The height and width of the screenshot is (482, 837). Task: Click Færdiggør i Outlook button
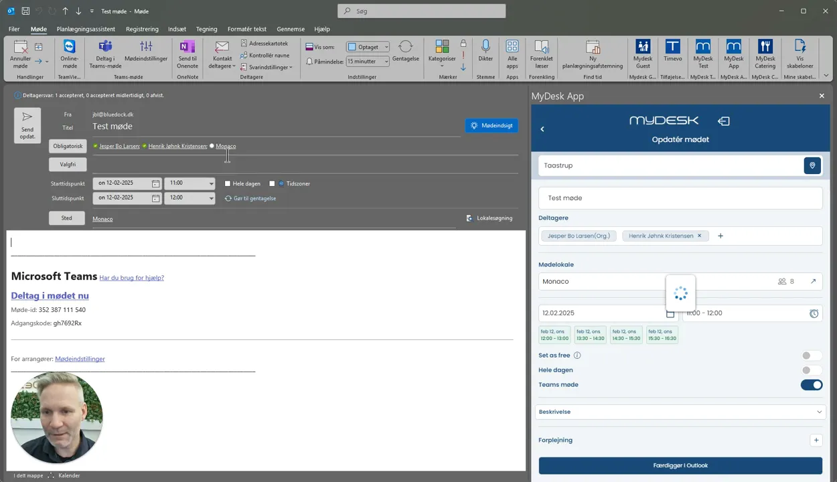(x=680, y=465)
